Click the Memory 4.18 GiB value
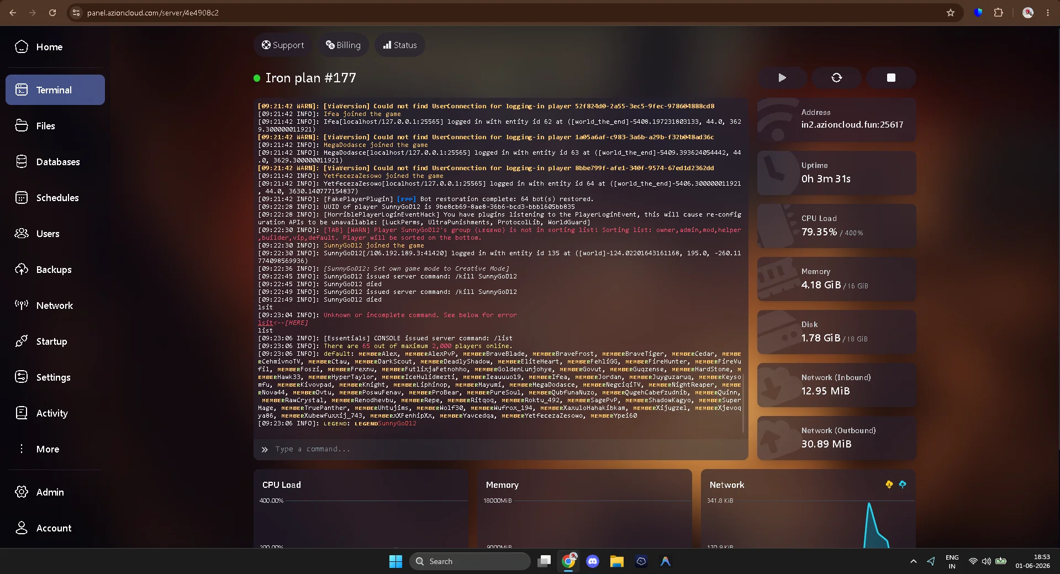Screen dimensions: 1060x574 [x=821, y=285]
